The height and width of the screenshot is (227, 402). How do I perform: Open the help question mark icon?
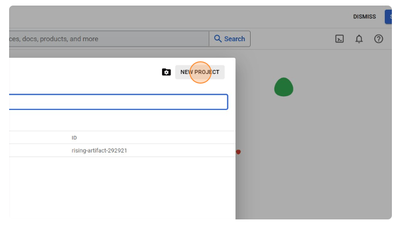click(x=378, y=39)
